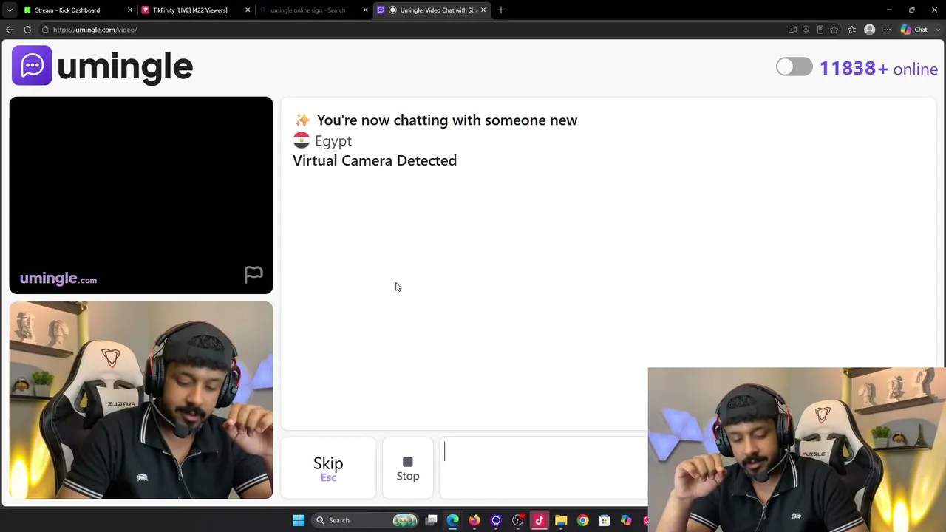Open Task View on the taskbar

[432, 520]
